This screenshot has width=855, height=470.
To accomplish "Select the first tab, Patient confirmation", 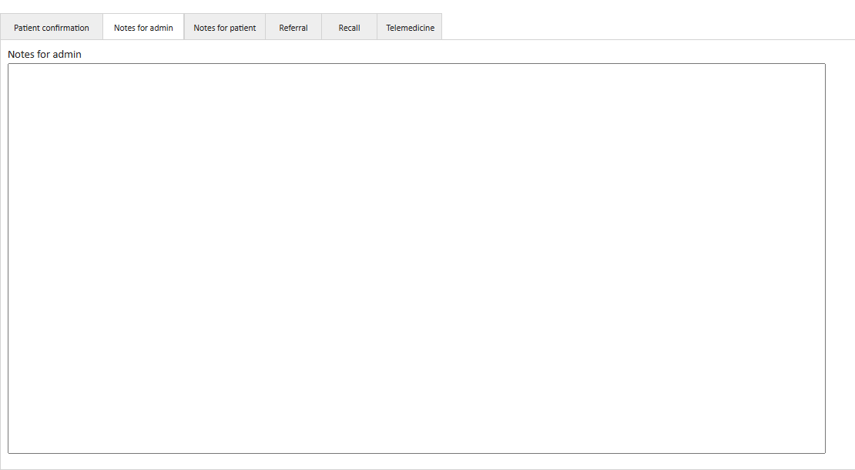I will click(52, 28).
